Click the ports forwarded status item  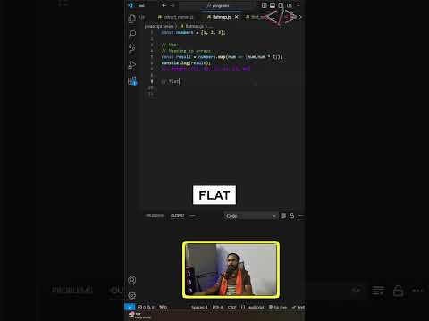point(164,307)
